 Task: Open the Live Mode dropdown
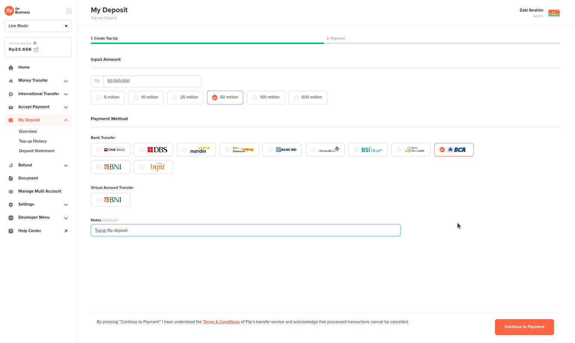[x=38, y=26]
